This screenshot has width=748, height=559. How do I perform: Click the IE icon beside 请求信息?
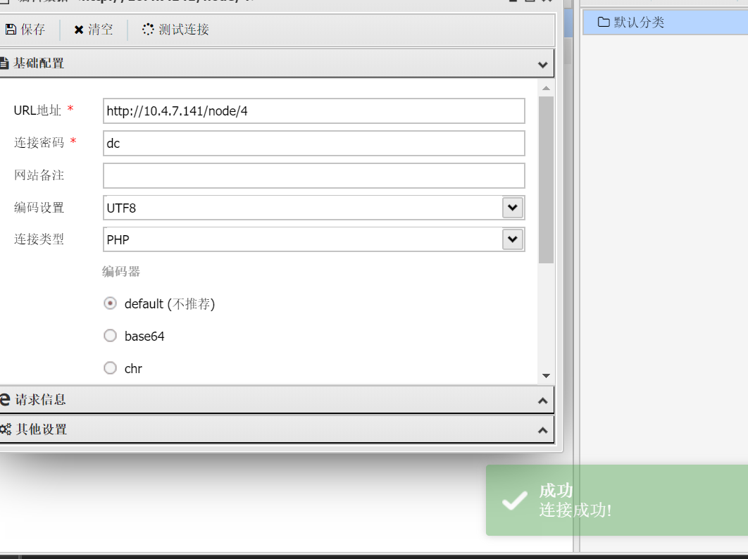tap(5, 400)
